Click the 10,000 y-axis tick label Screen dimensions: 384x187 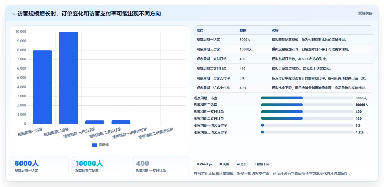pos(21,32)
